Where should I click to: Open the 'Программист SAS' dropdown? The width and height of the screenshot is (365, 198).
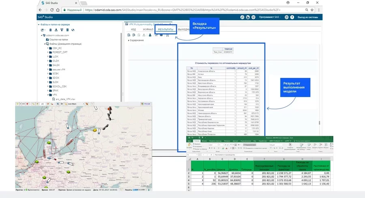point(270,17)
